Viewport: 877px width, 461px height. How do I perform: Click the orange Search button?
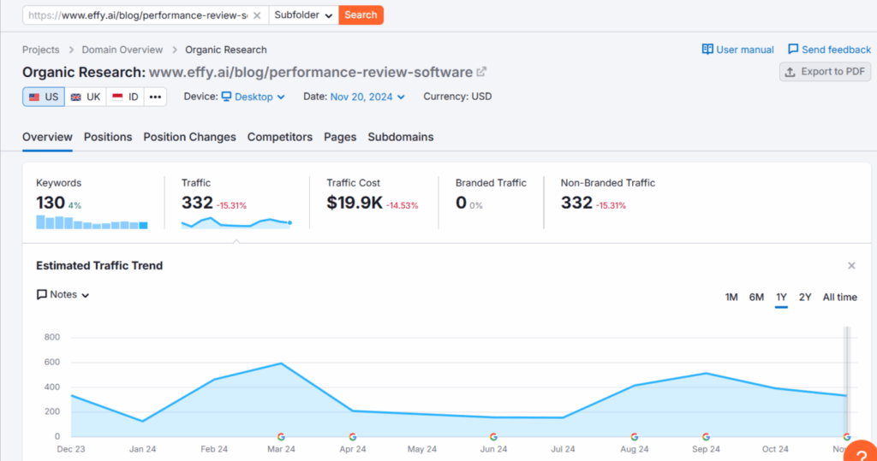[361, 15]
